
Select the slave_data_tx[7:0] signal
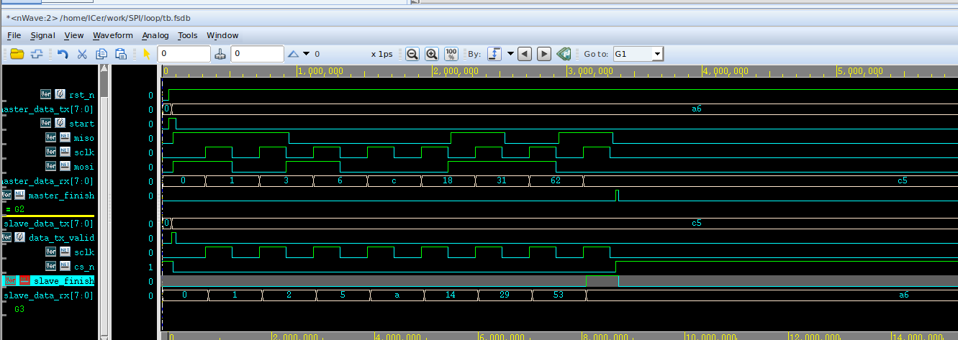pos(48,224)
